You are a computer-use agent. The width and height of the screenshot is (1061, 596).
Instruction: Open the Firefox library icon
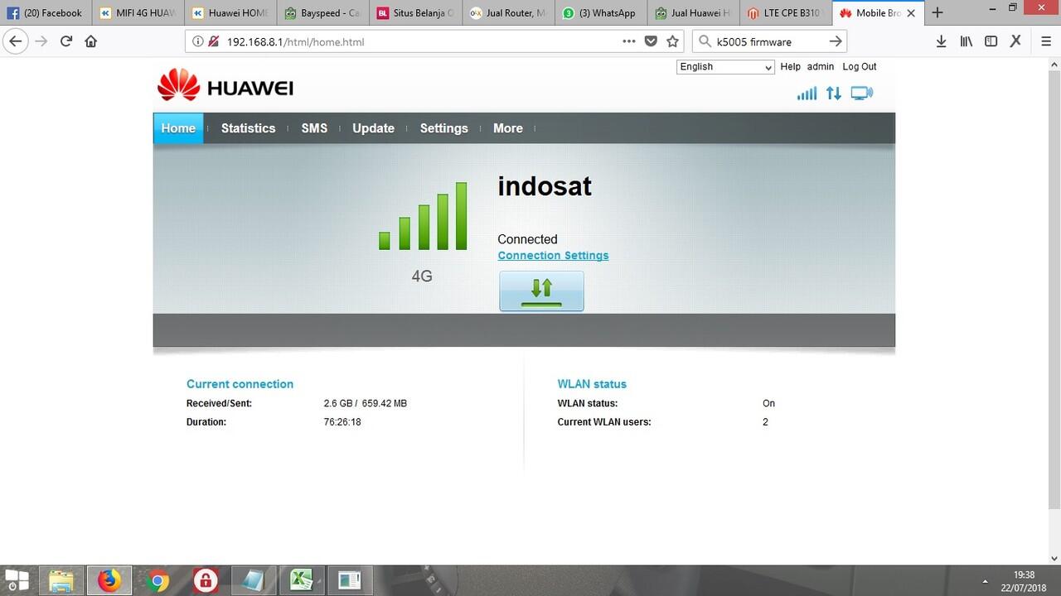click(x=966, y=41)
